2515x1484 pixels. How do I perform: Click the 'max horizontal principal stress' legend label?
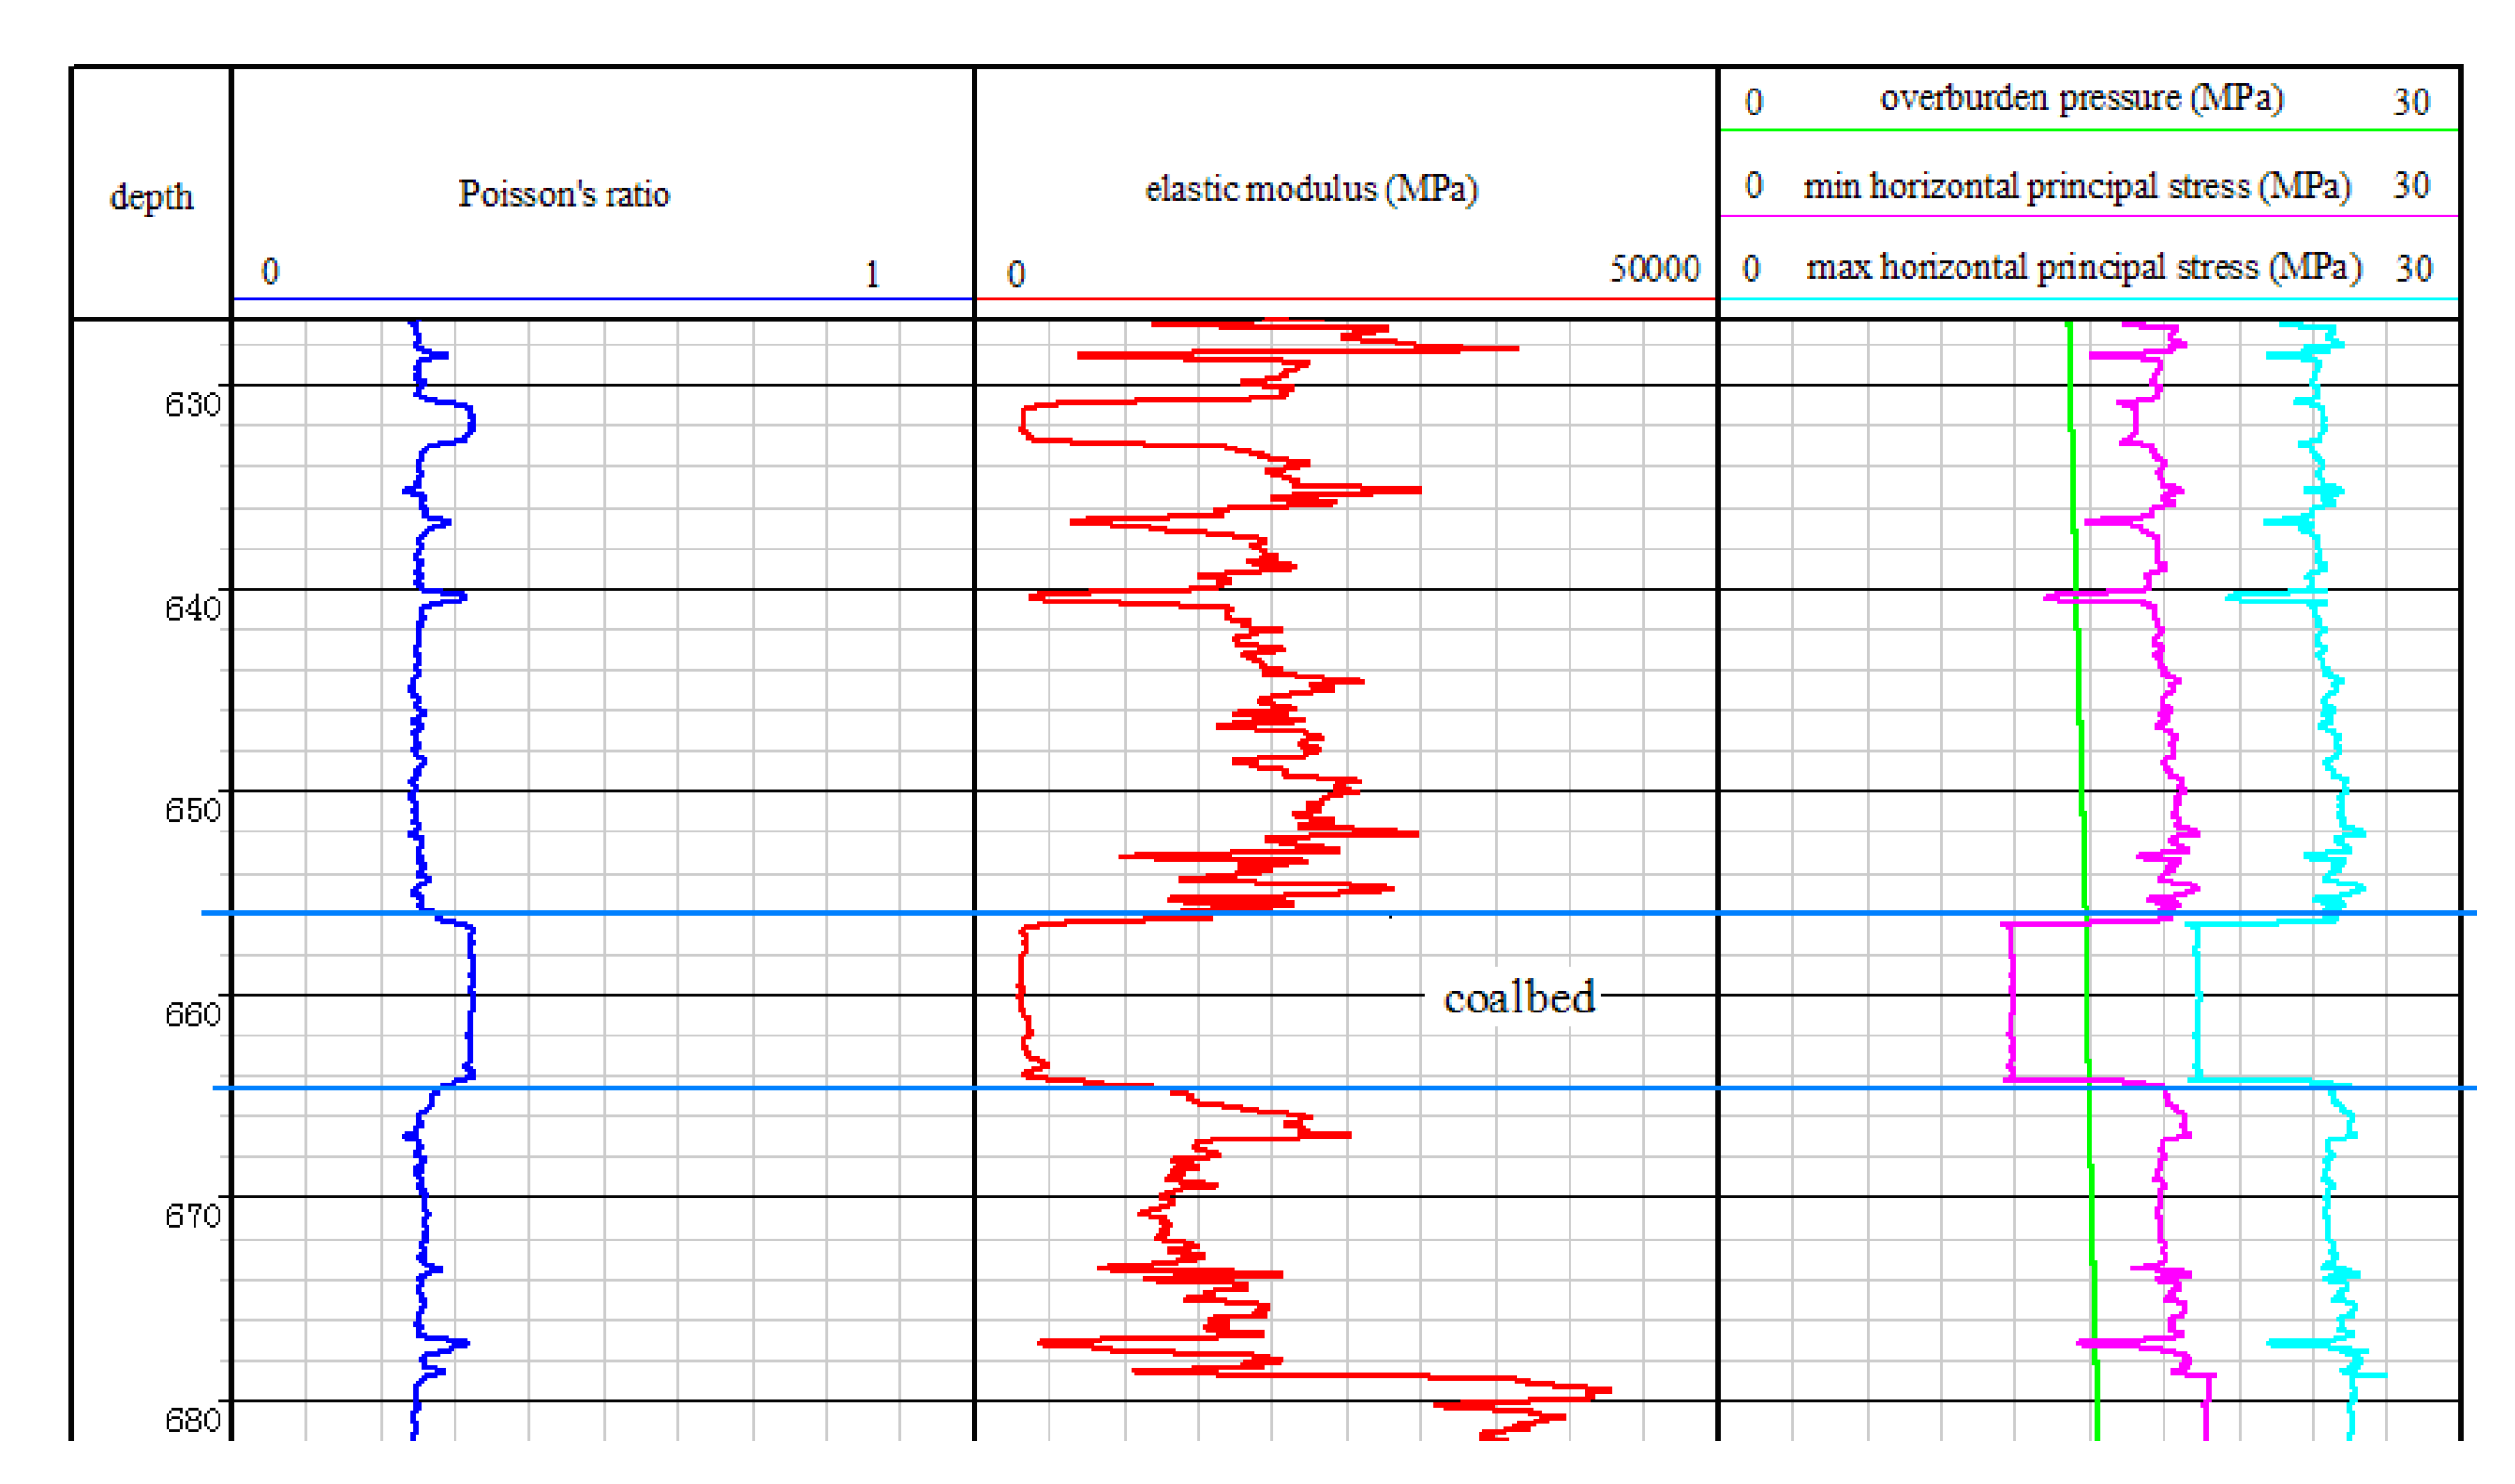[2084, 268]
